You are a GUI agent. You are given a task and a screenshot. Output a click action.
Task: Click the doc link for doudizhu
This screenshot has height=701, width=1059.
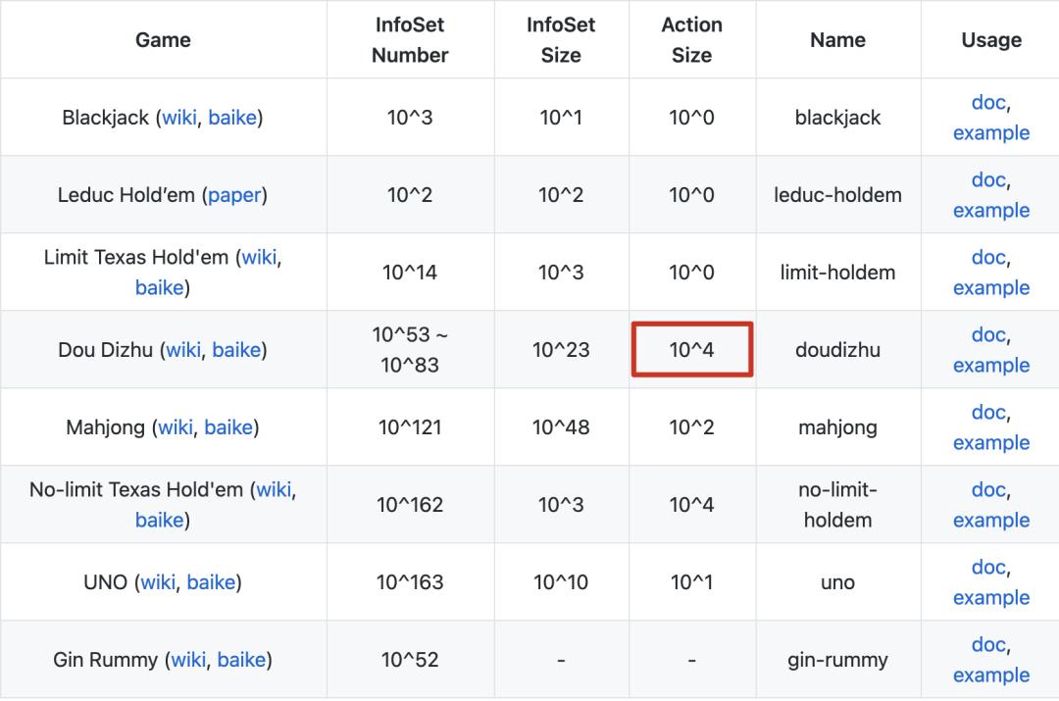(988, 334)
